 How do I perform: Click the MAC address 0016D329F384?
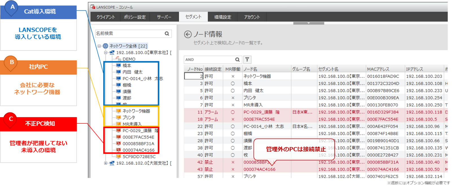(383, 112)
